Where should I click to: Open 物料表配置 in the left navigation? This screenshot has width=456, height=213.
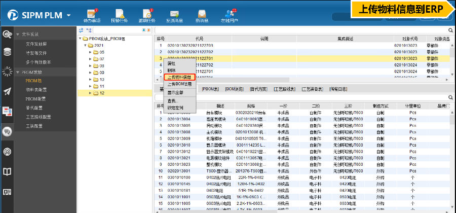[x=39, y=89]
